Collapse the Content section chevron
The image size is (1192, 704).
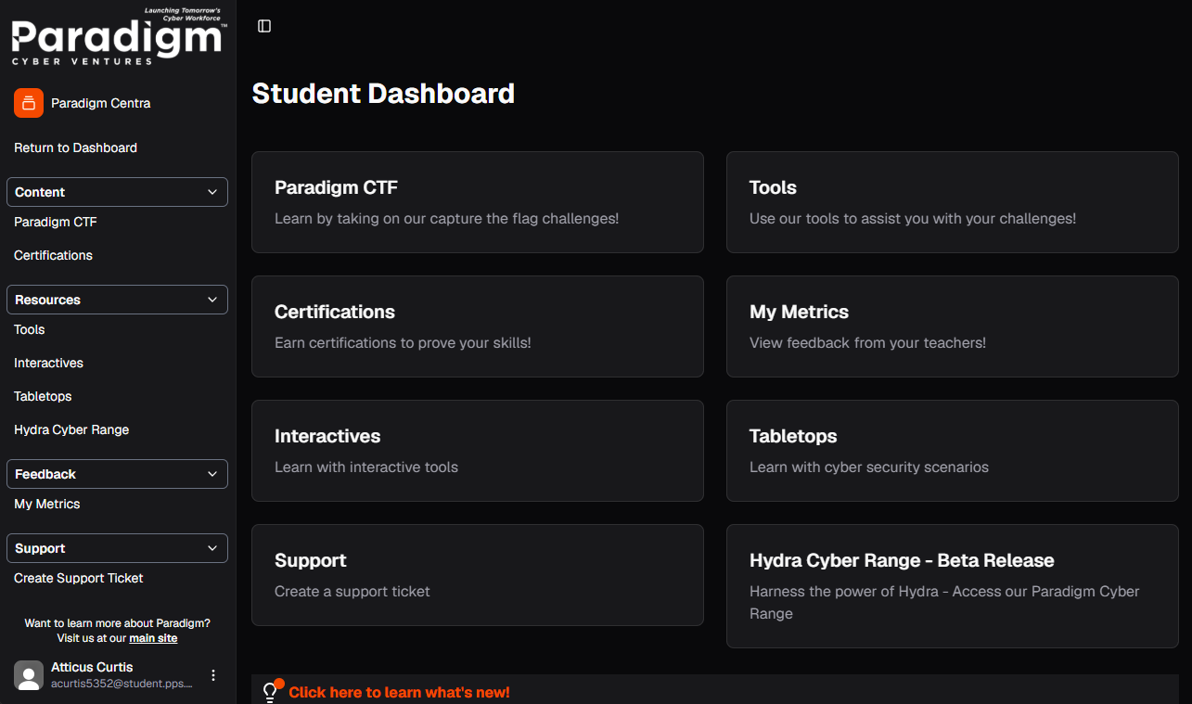tap(212, 192)
